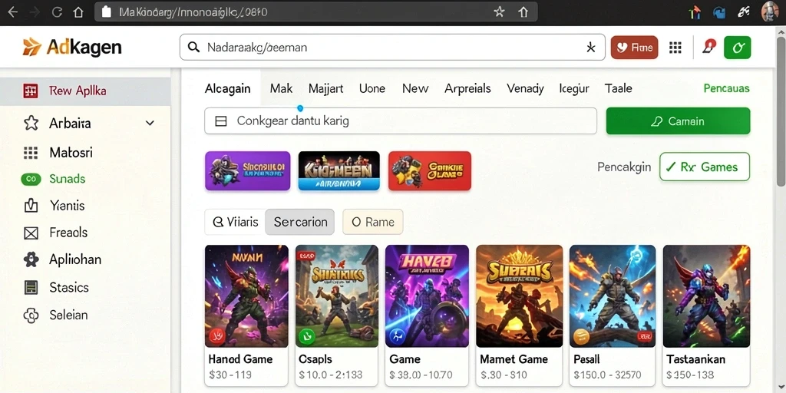Switch to the Arpreials tab

coord(467,89)
